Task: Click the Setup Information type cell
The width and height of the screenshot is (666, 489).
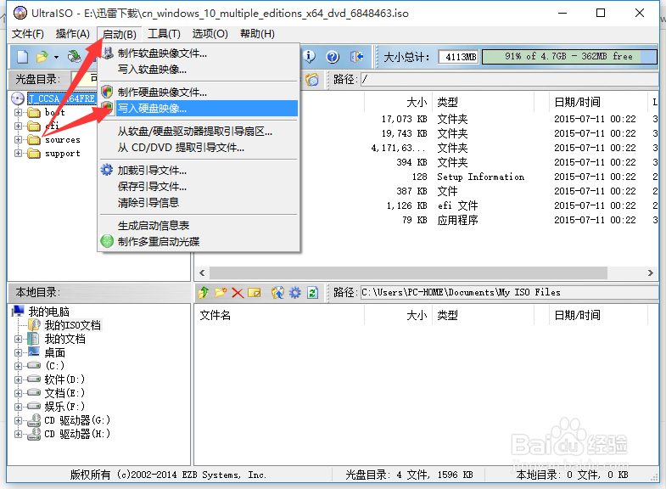Action: coord(481,177)
